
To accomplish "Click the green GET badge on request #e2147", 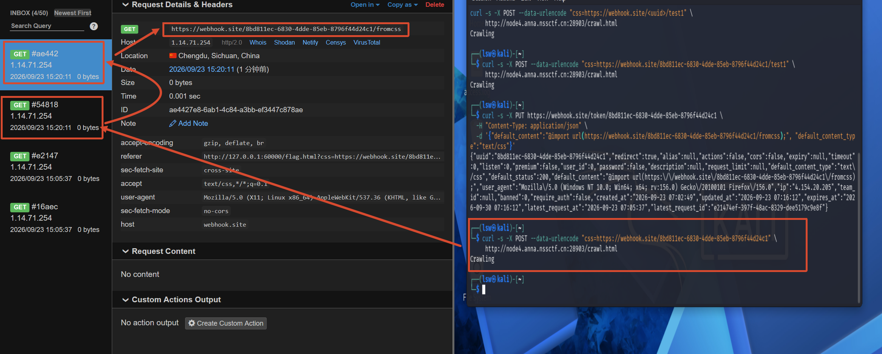I will pyautogui.click(x=20, y=156).
